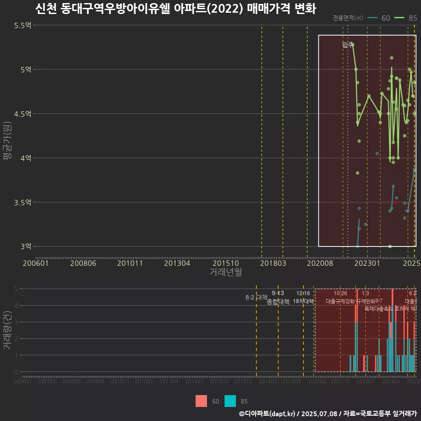Click the 3억 y-axis label

[x=26, y=246]
